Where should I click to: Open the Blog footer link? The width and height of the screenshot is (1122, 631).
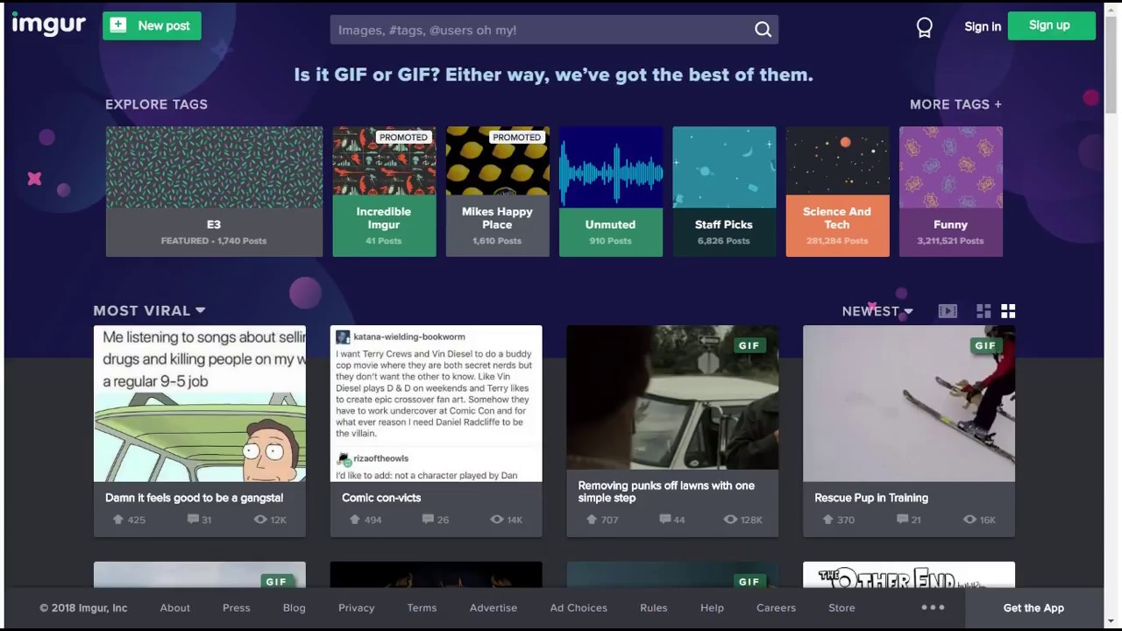[x=294, y=607]
